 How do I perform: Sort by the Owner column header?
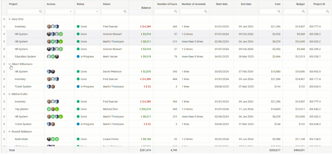coord(107,4)
